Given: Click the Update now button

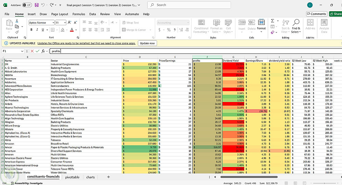Looking at the screenshot, I should (x=147, y=43).
